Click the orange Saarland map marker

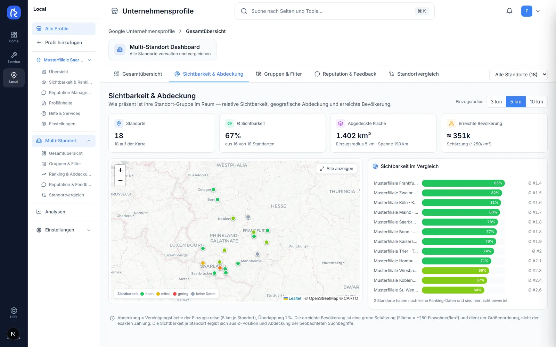click(x=220, y=268)
